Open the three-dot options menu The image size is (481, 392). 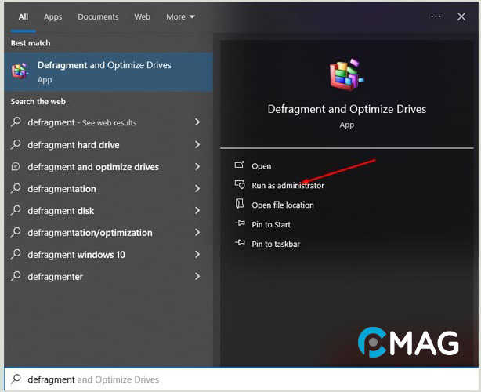(436, 16)
